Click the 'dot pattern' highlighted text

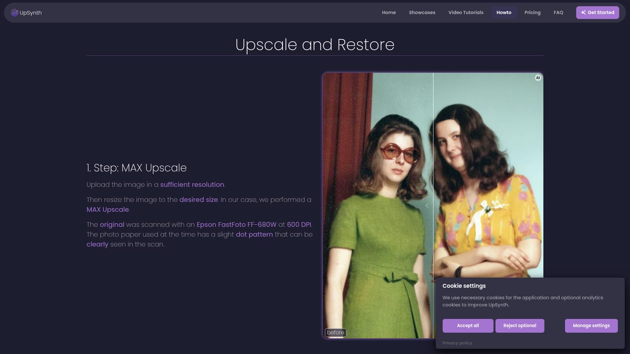point(254,235)
